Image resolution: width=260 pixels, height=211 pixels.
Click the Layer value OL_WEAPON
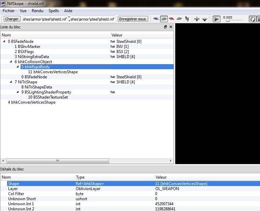tap(167, 189)
